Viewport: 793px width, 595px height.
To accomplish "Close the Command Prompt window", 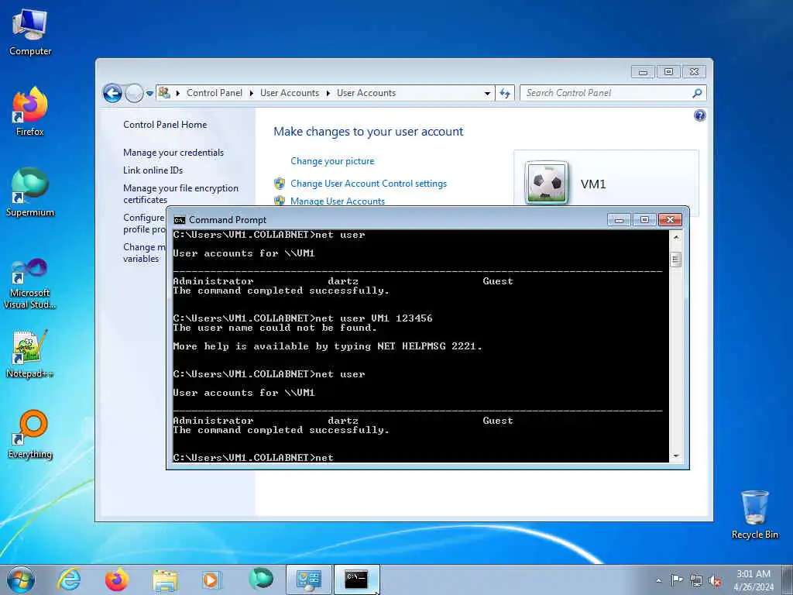I will 670,219.
